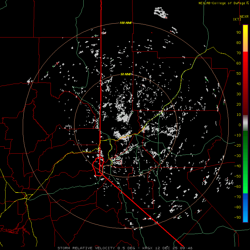Click the -80 value on the velocity scale
This screenshot has height=250, width=250.
[237, 207]
